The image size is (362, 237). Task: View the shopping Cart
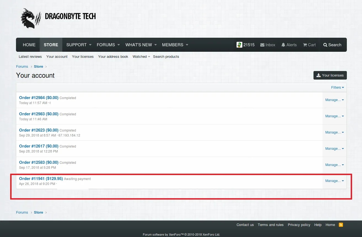pyautogui.click(x=309, y=45)
